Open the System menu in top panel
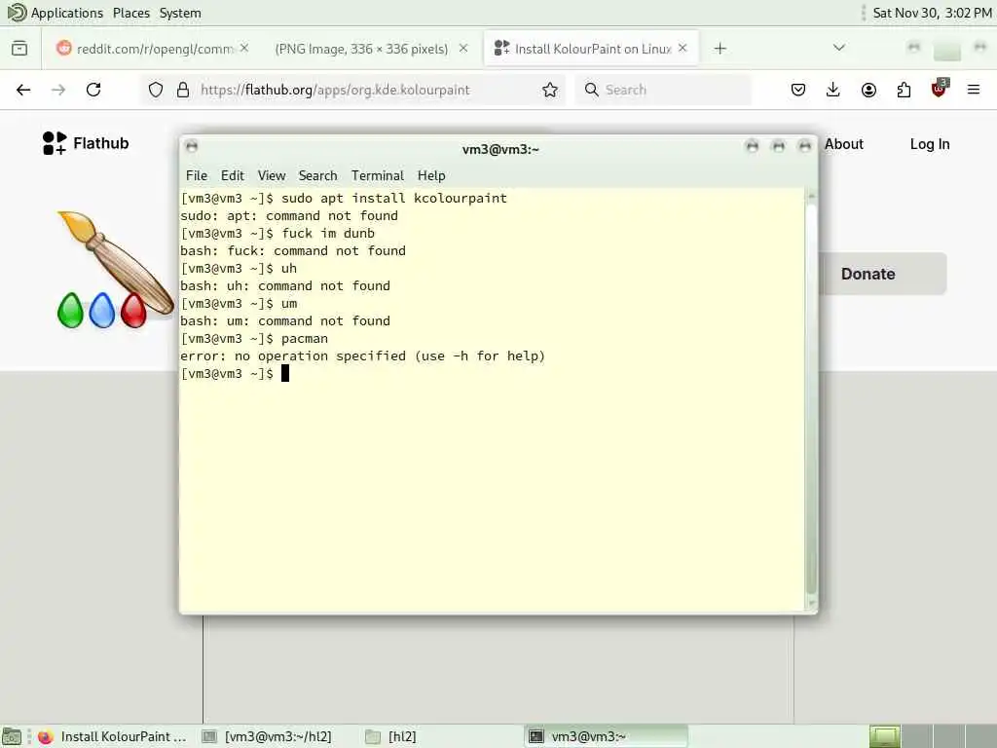The image size is (997, 748). pyautogui.click(x=180, y=13)
